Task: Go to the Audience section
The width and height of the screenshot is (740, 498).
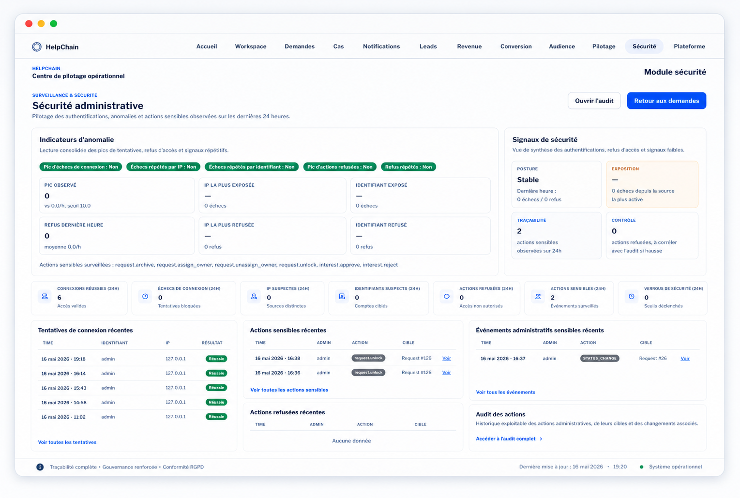Action: click(562, 46)
